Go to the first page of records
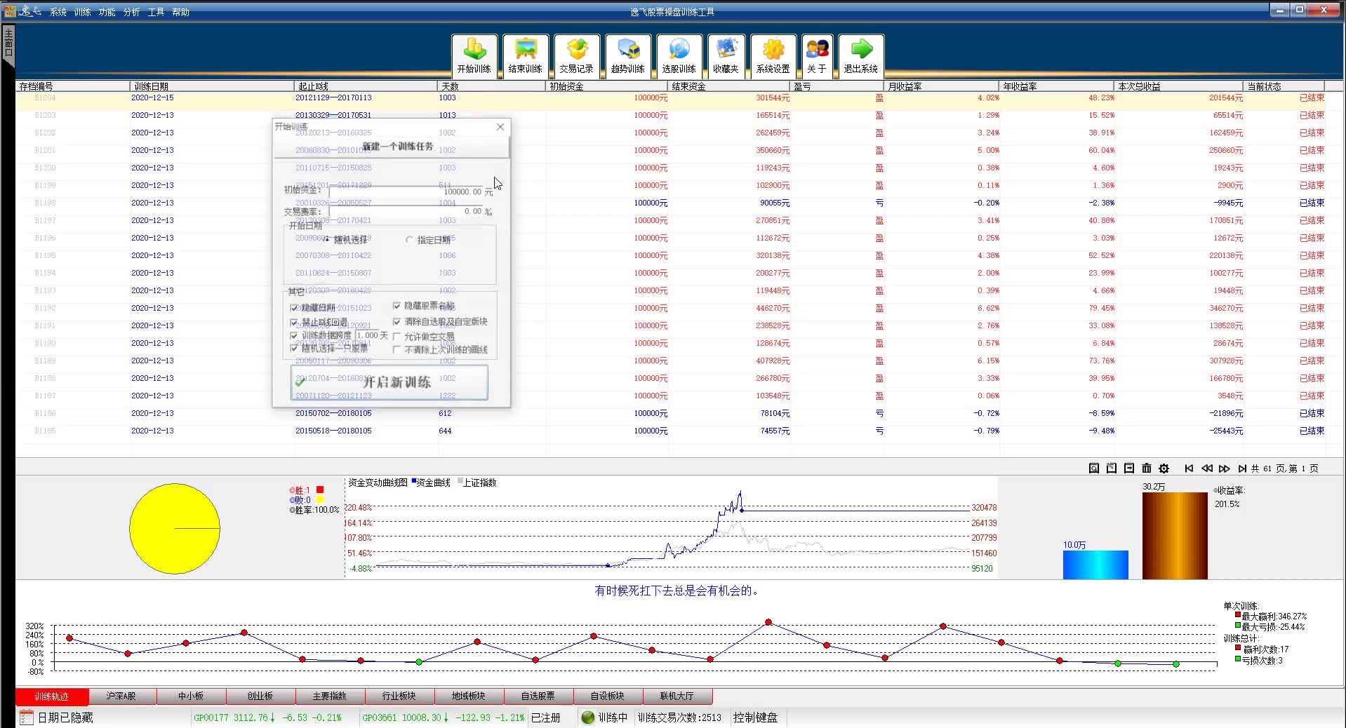1346x728 pixels. click(x=1189, y=469)
